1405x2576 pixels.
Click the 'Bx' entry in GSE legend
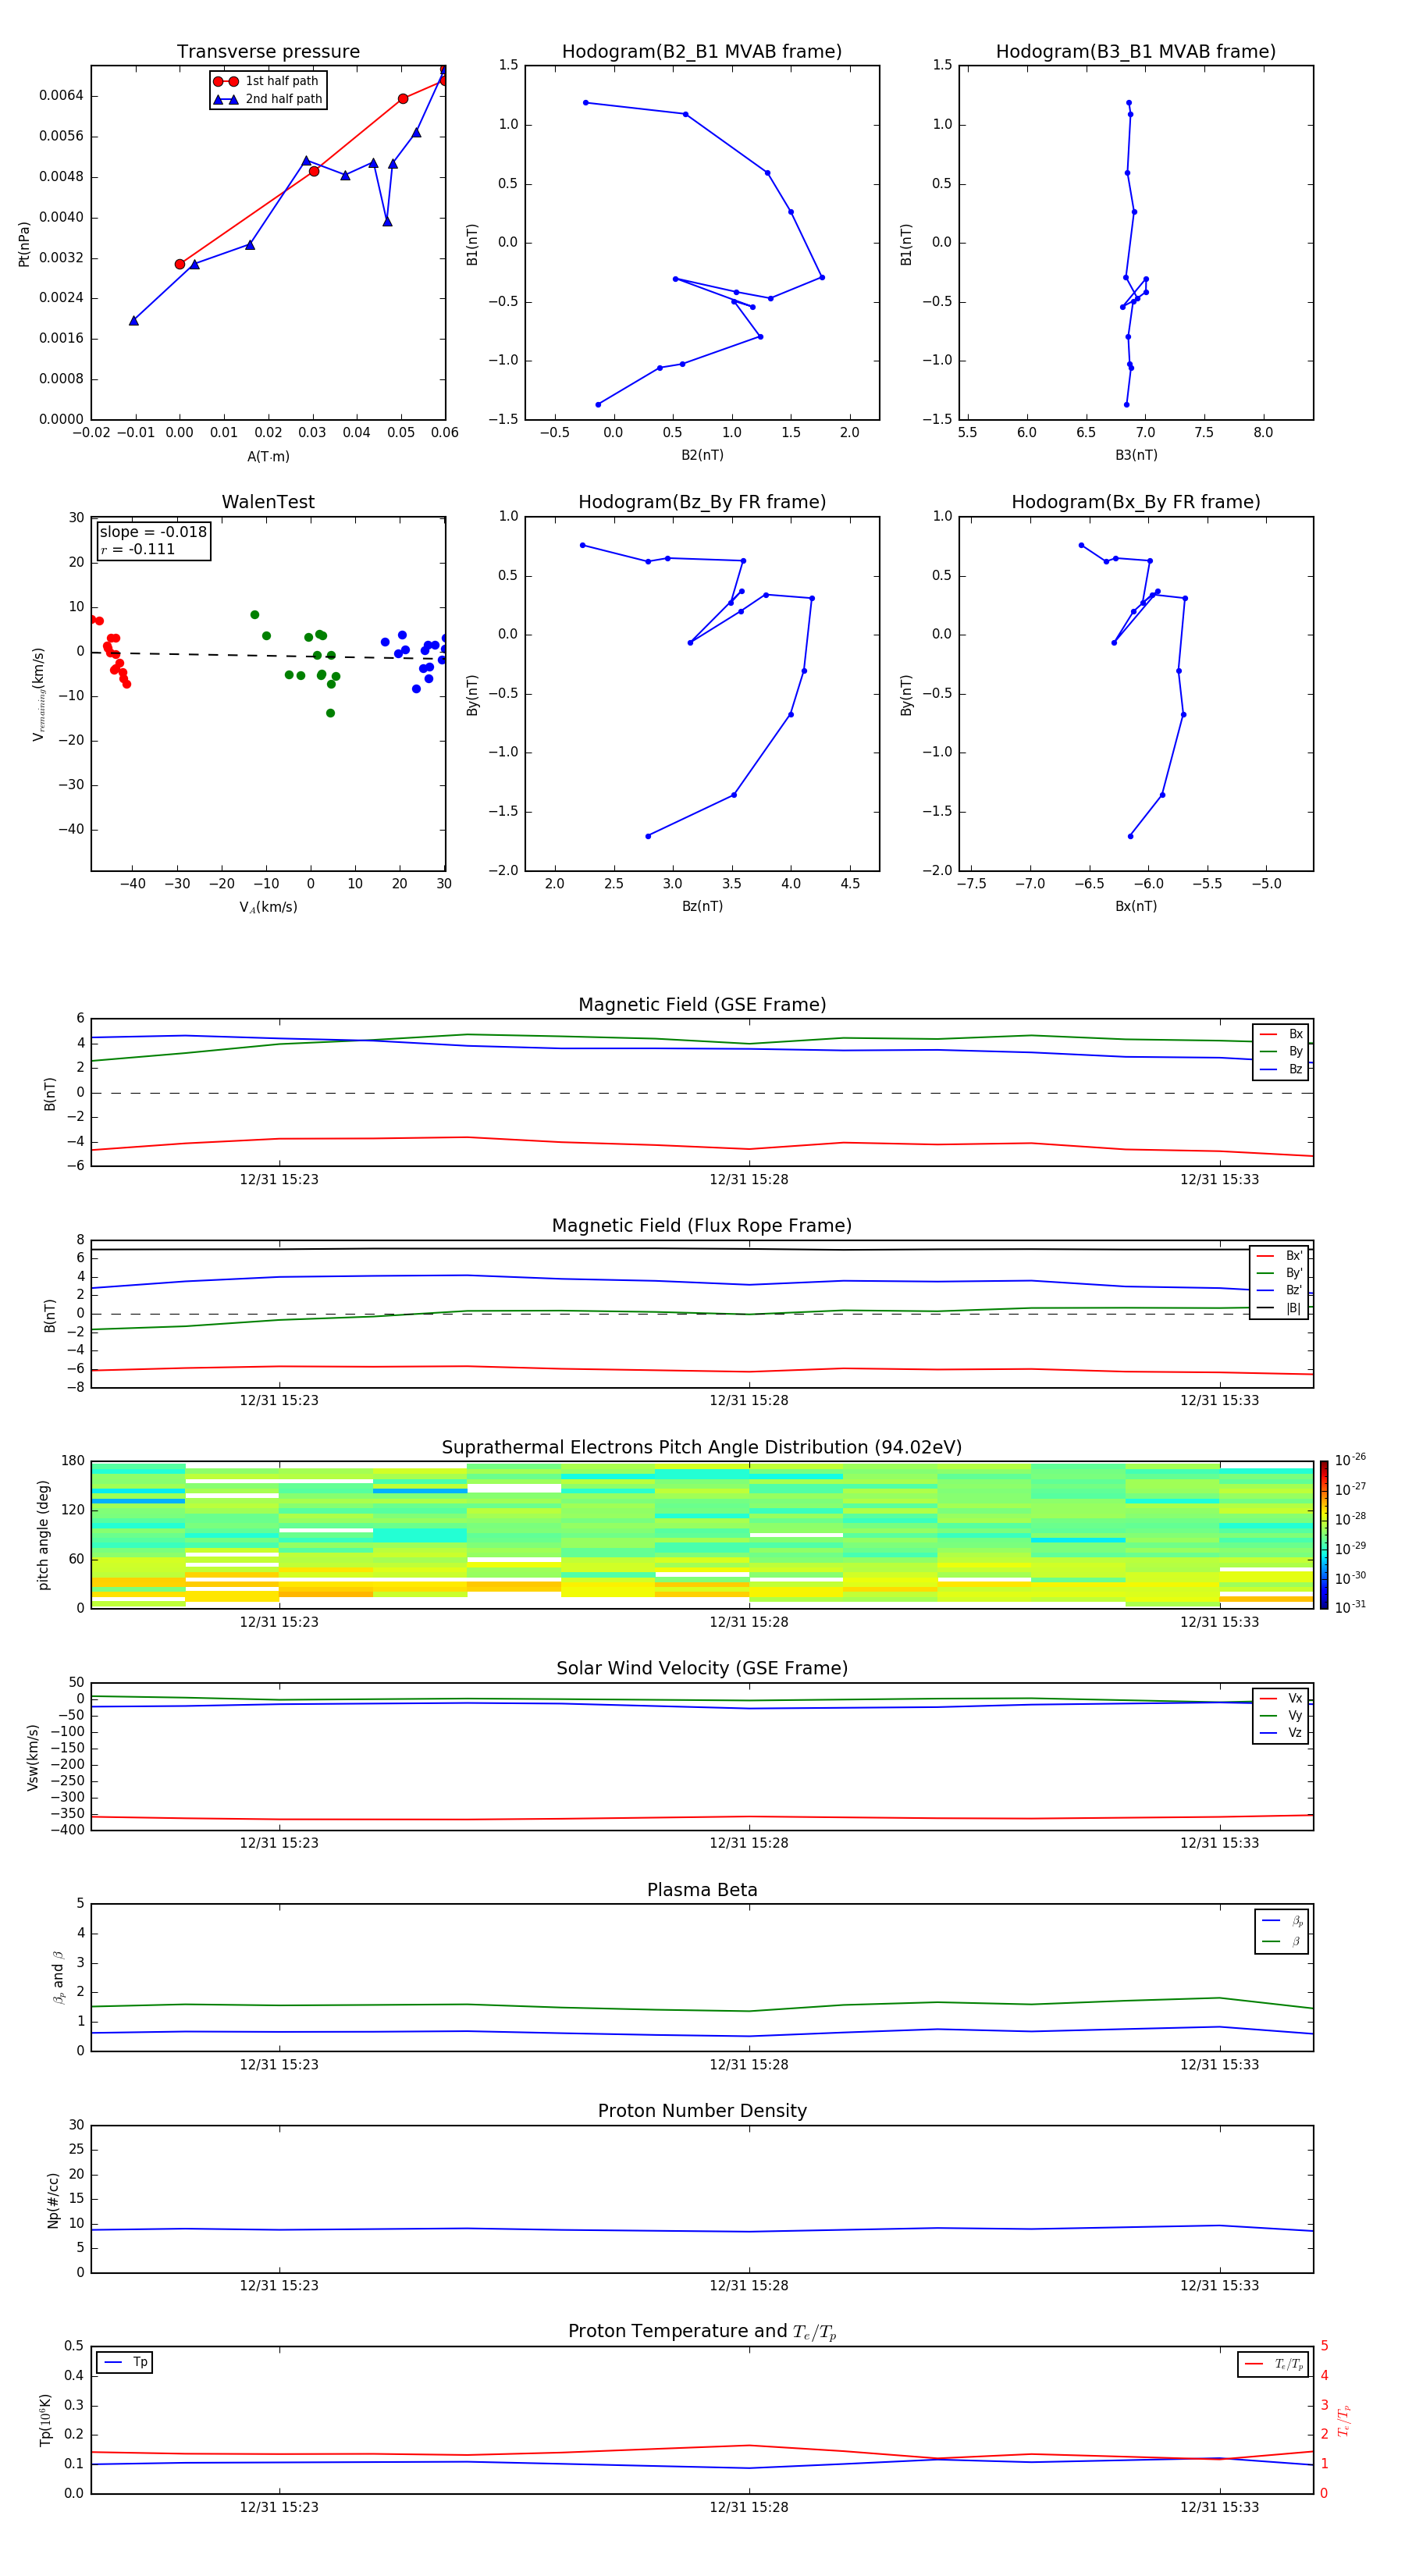[x=1281, y=1034]
